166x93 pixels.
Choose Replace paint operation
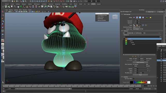tap(133, 64)
